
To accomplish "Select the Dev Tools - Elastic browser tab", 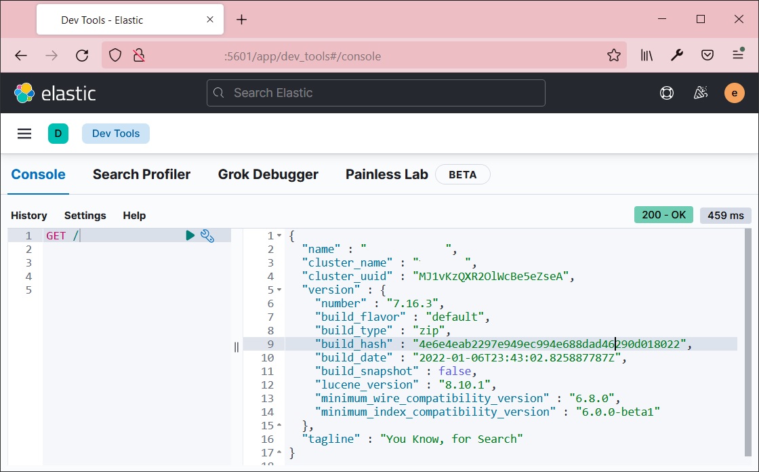I will coord(130,20).
